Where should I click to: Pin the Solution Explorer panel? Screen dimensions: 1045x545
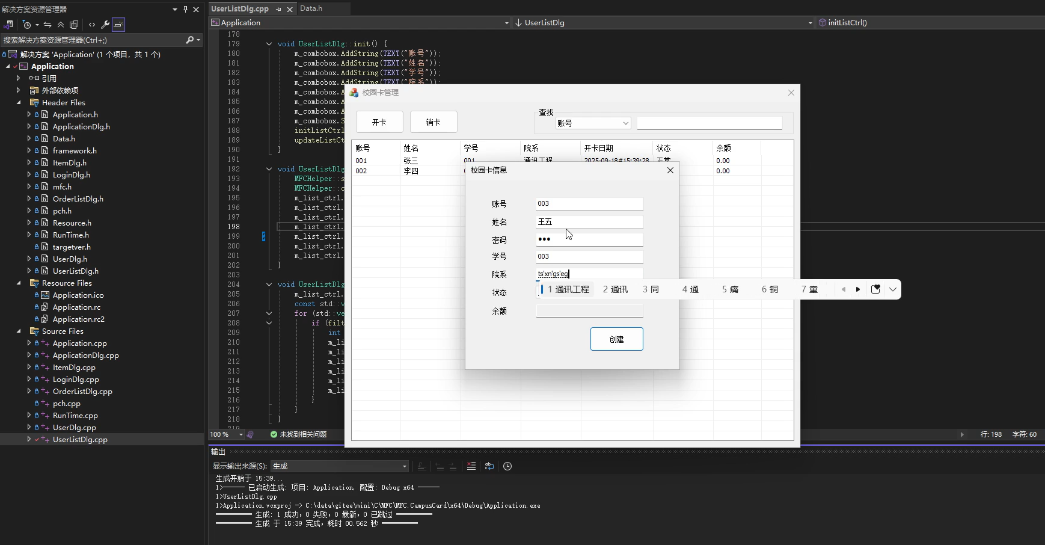click(x=185, y=9)
